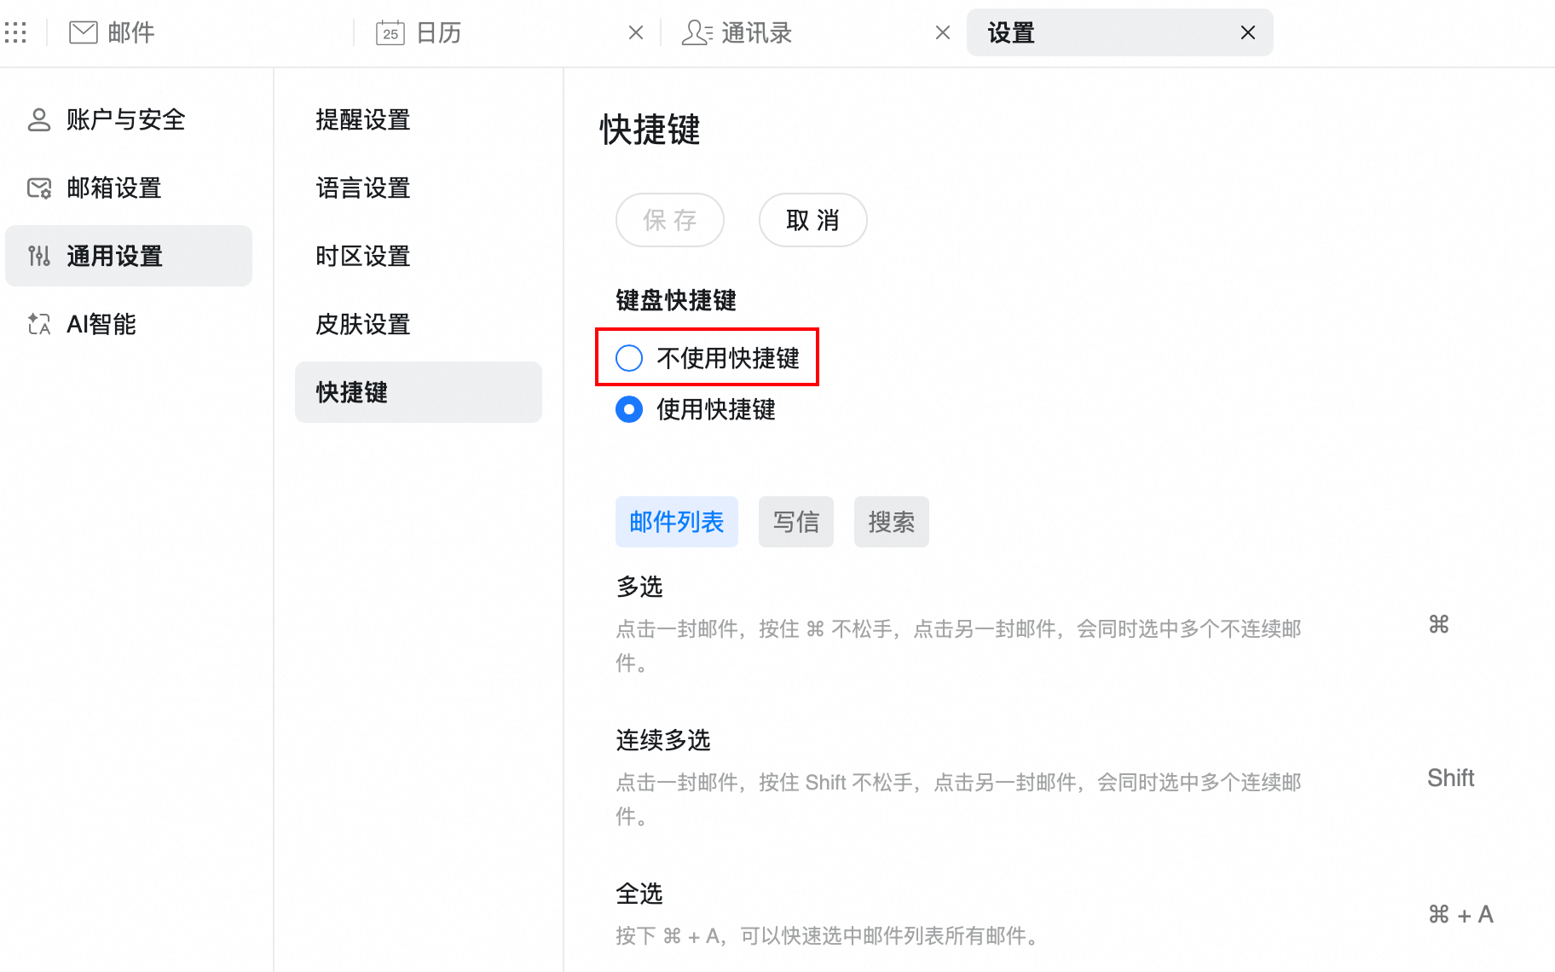
Task: Click the AI智能 sparkle icon
Action: click(x=39, y=324)
